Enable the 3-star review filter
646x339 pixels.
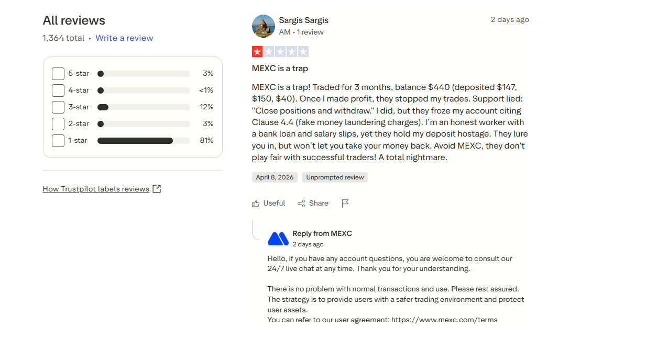pyautogui.click(x=58, y=107)
